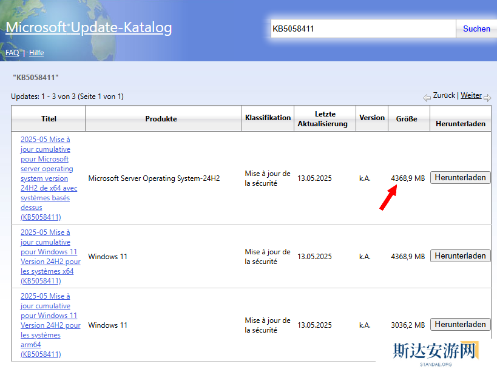The image size is (497, 369).
Task: Download the Windows 11 x64 4368,9 MB update
Action: click(x=460, y=256)
